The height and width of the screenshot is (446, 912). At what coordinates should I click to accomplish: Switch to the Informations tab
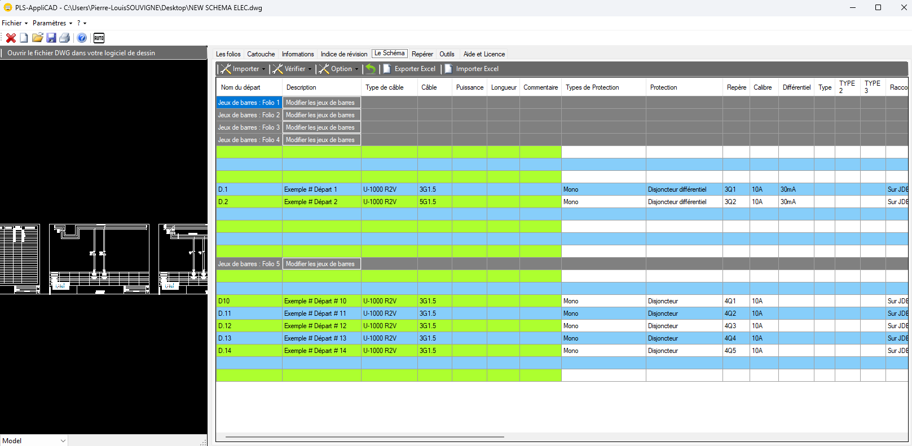(x=298, y=54)
